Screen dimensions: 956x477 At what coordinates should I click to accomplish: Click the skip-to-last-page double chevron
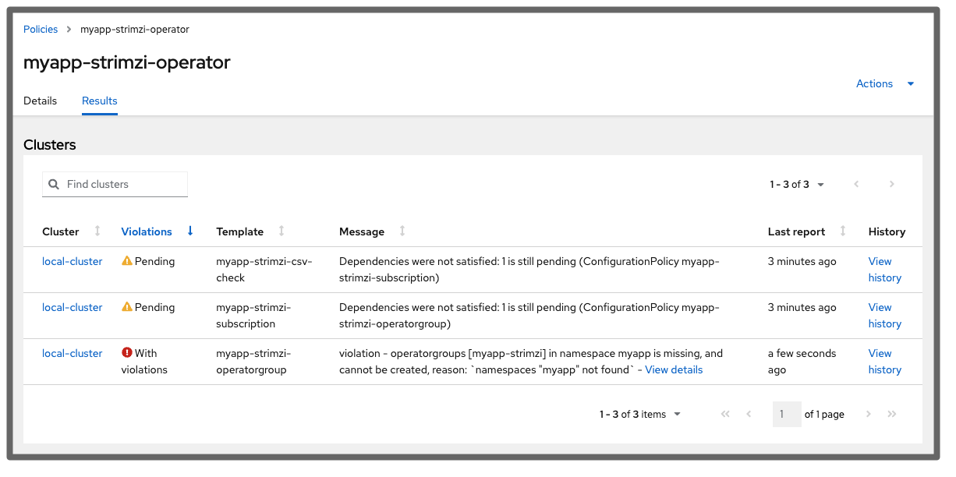892,414
